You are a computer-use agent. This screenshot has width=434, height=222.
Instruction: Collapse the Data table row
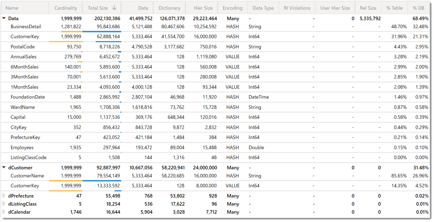pos(4,18)
